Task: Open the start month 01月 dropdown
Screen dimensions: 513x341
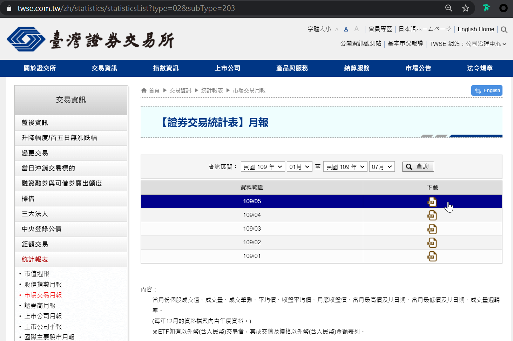Action: [x=299, y=167]
